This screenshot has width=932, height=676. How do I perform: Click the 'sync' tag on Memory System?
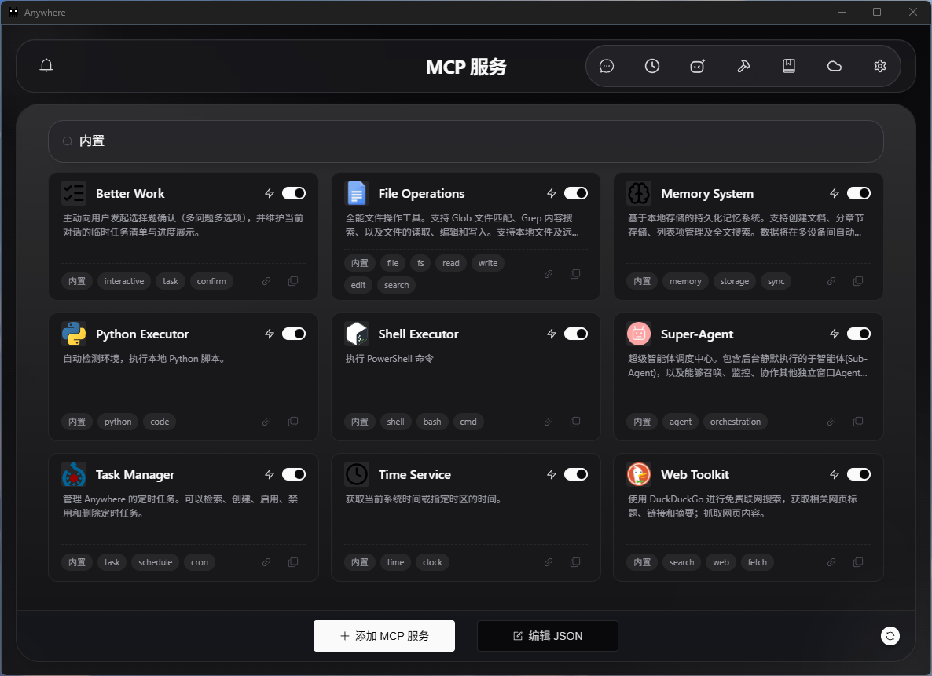(776, 281)
